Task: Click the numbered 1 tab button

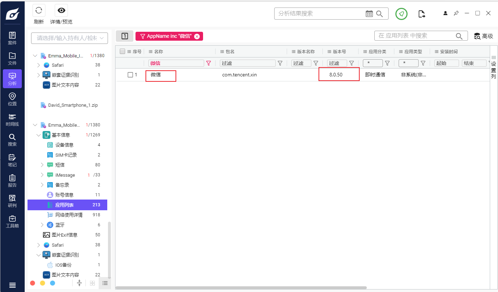Action: click(124, 36)
